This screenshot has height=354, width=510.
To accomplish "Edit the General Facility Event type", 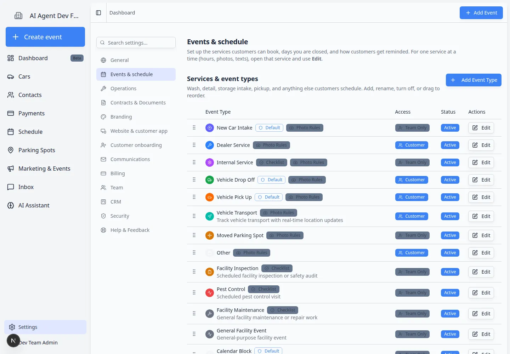I will point(481,334).
